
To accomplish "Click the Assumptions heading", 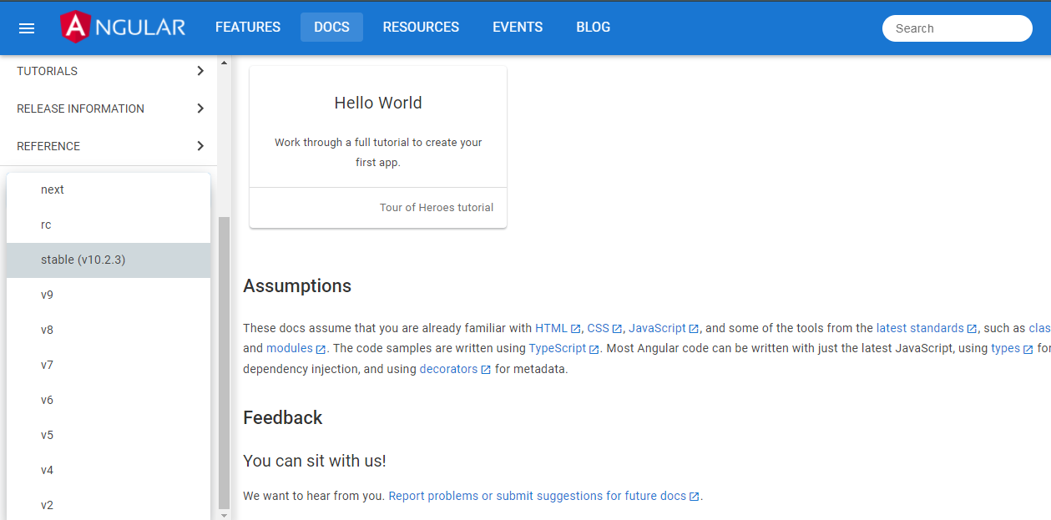I will [x=297, y=285].
